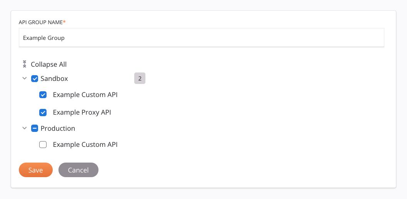
Task: Click the API GROUP NAME field label
Action: [40, 22]
